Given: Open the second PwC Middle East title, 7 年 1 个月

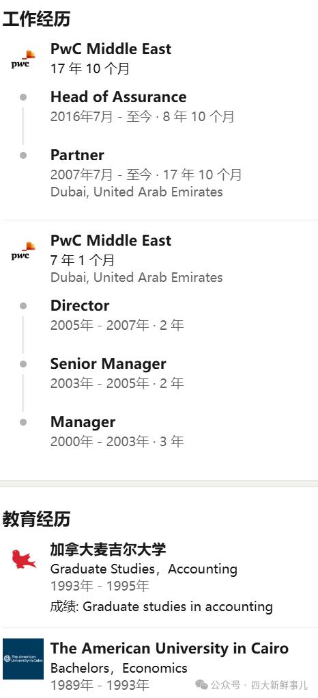Looking at the screenshot, I should pos(111,241).
